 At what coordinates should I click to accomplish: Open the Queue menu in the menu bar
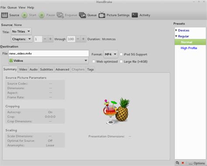tap(12, 7)
